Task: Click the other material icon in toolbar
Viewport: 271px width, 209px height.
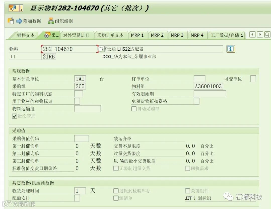Action: point(11,21)
